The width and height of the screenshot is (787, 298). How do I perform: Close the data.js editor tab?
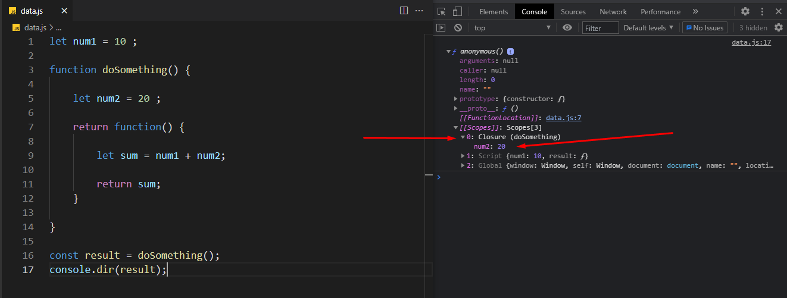pos(64,11)
